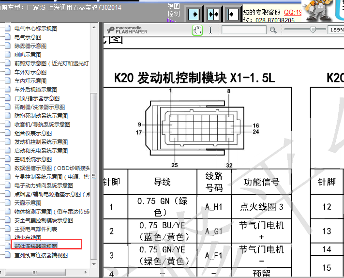
Task: Click the view control right-arrow button
Action: coord(194,14)
